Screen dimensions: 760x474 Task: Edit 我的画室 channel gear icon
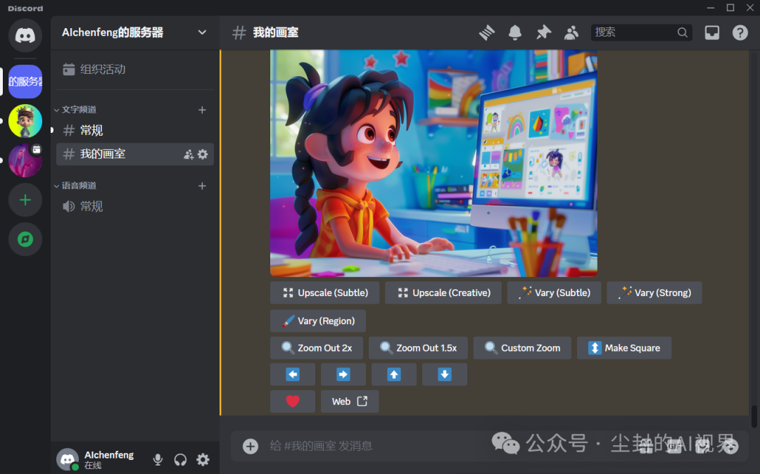203,155
